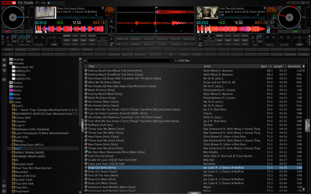Toggle fullscreen with the blue corner-brackets icon
This screenshot has height=194, width=311.
coord(303,3)
